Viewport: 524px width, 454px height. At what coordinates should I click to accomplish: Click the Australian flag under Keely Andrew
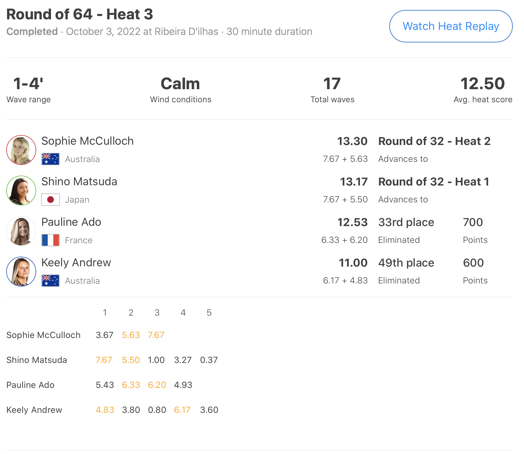click(x=51, y=281)
